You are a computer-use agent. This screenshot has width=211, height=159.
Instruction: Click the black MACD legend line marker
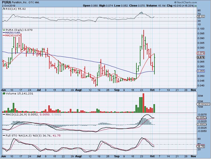coord(4,115)
